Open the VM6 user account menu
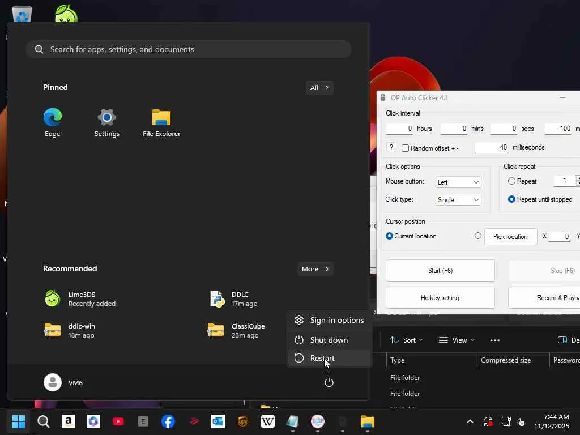The width and height of the screenshot is (580, 435). (63, 382)
